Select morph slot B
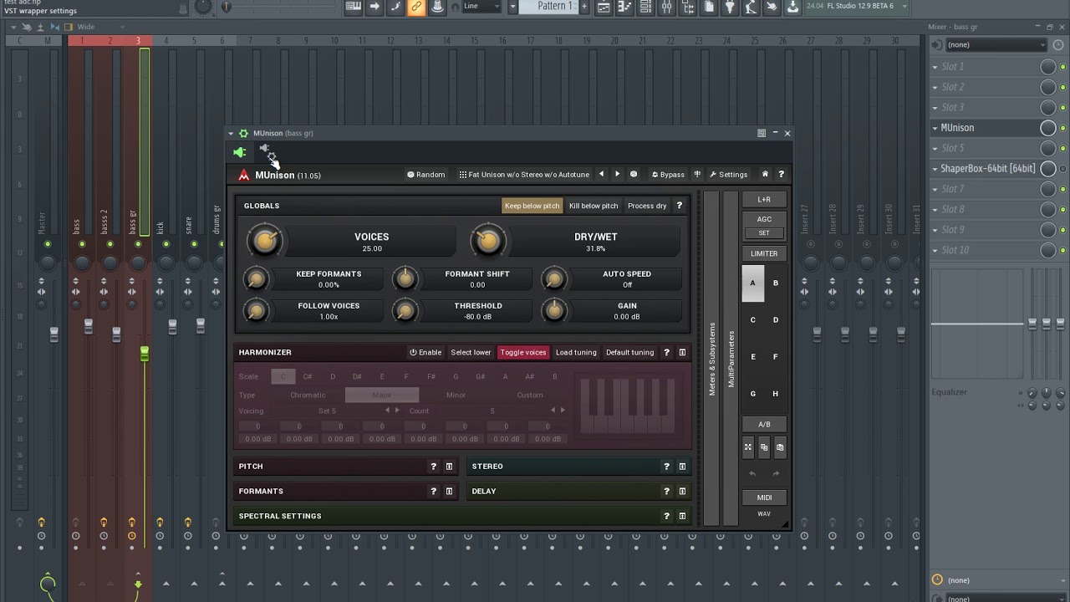The height and width of the screenshot is (602, 1070). [x=776, y=283]
